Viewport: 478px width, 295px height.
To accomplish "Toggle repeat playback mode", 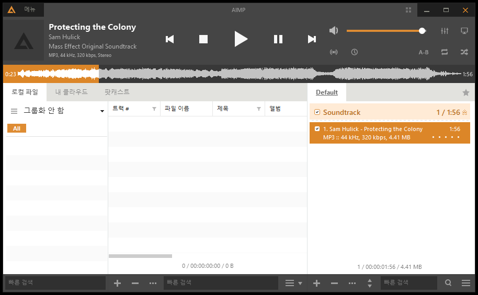I will tap(445, 52).
